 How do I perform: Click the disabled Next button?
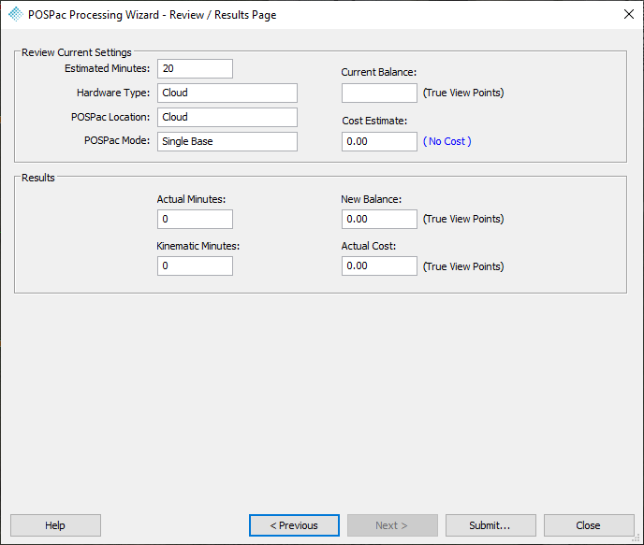click(392, 525)
